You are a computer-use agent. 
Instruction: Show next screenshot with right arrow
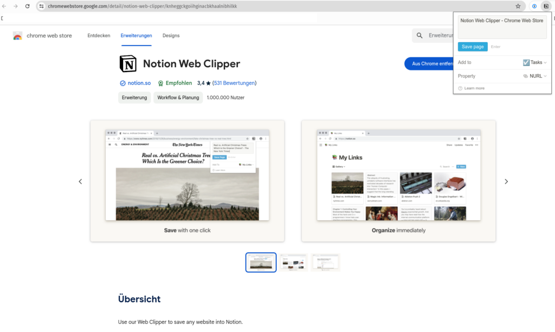tap(506, 181)
